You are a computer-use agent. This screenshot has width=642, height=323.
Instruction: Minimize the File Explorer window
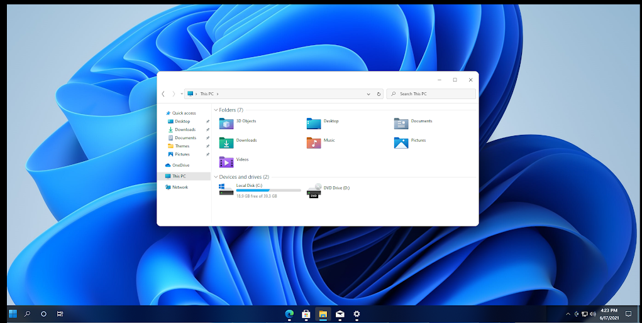(440, 80)
